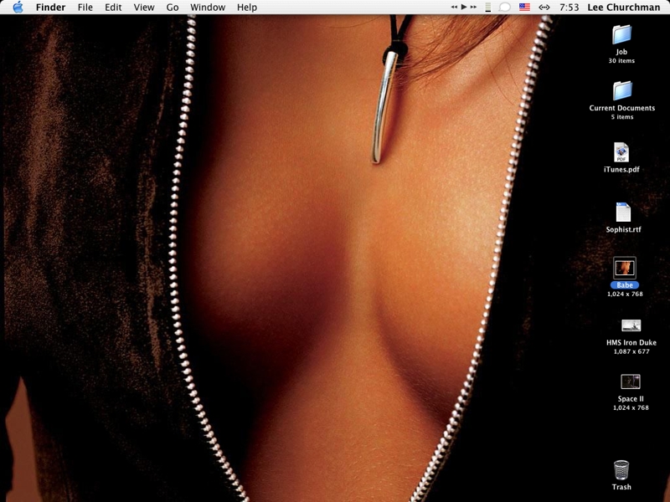The width and height of the screenshot is (670, 502).
Task: Open the US flag input menu
Action: coord(525,7)
